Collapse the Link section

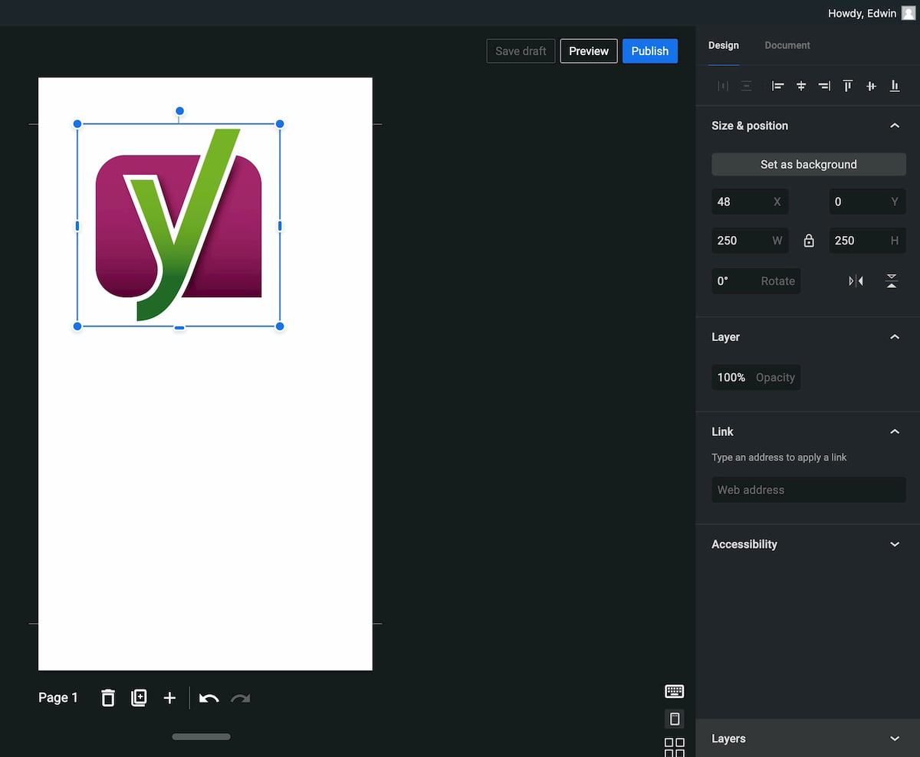[894, 431]
